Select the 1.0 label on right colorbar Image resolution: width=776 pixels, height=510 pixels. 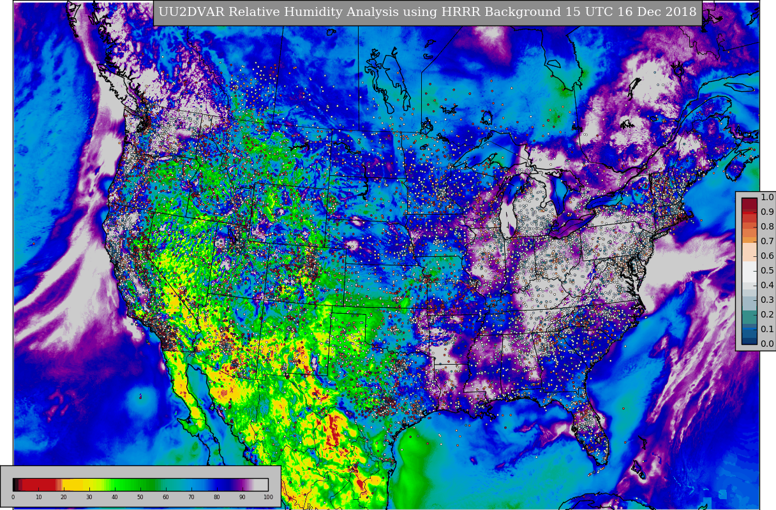coord(767,198)
